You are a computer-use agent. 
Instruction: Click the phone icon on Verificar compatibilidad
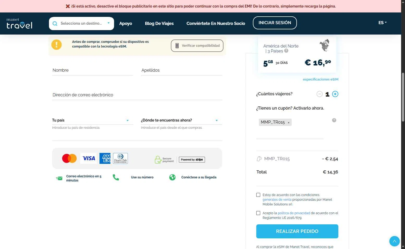tap(177, 46)
